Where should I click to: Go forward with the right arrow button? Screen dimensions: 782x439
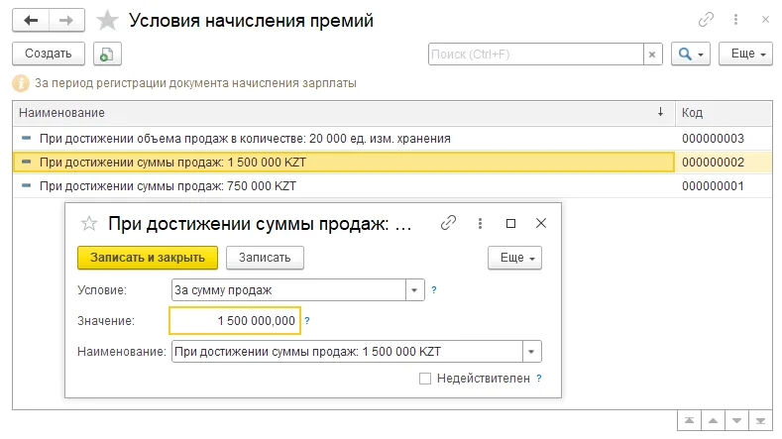point(66,21)
